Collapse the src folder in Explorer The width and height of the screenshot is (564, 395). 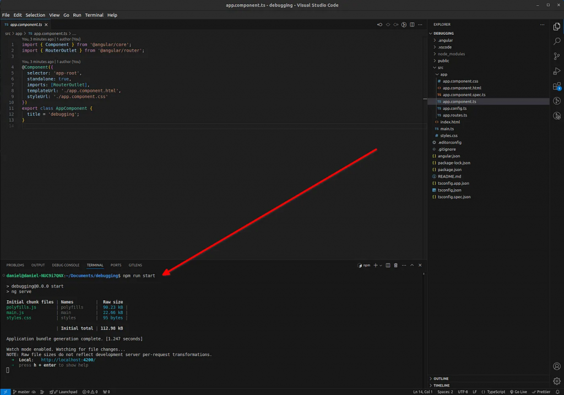[440, 68]
